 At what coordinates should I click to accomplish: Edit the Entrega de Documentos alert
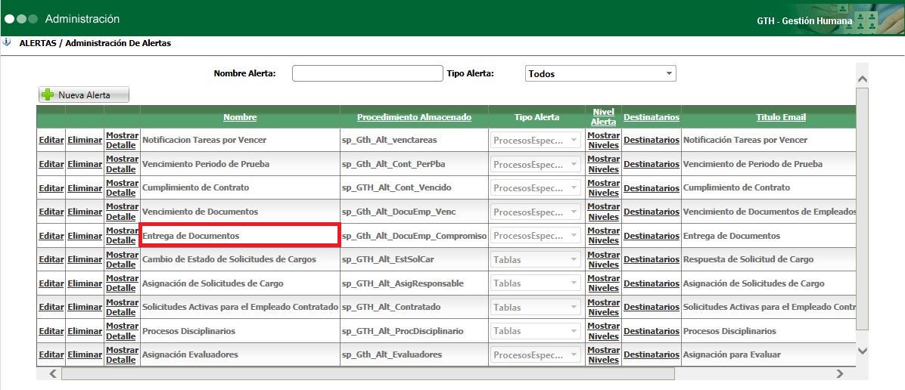click(x=51, y=236)
